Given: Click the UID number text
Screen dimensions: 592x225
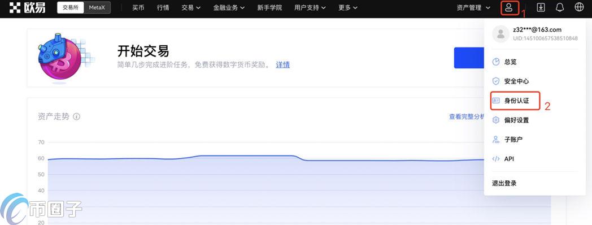Looking at the screenshot, I should (x=545, y=38).
